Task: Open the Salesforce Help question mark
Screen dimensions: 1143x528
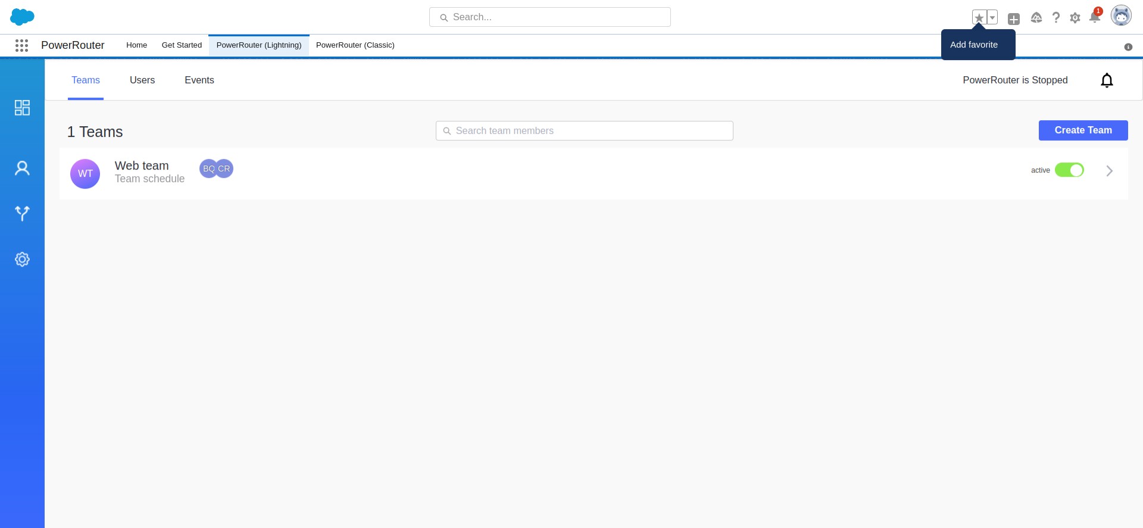Action: (x=1055, y=18)
